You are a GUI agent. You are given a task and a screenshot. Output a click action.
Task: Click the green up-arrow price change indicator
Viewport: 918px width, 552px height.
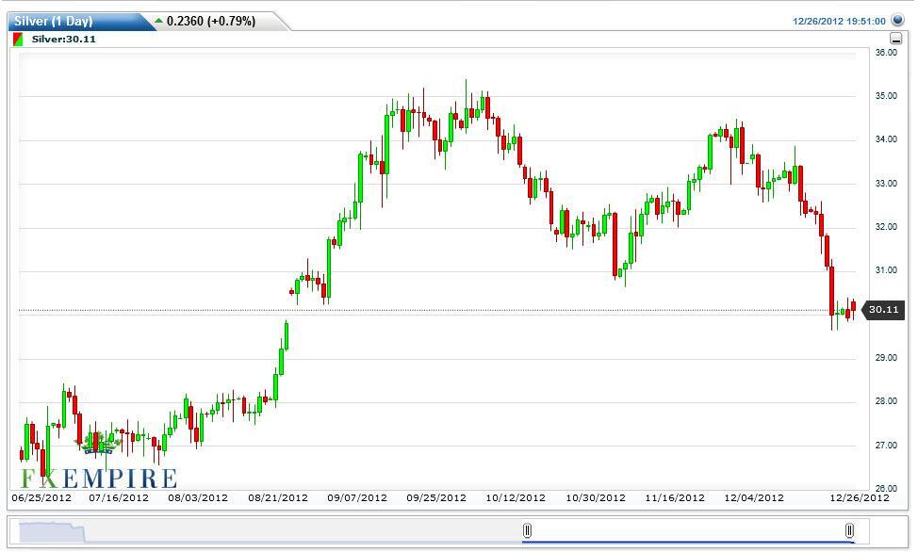(157, 21)
